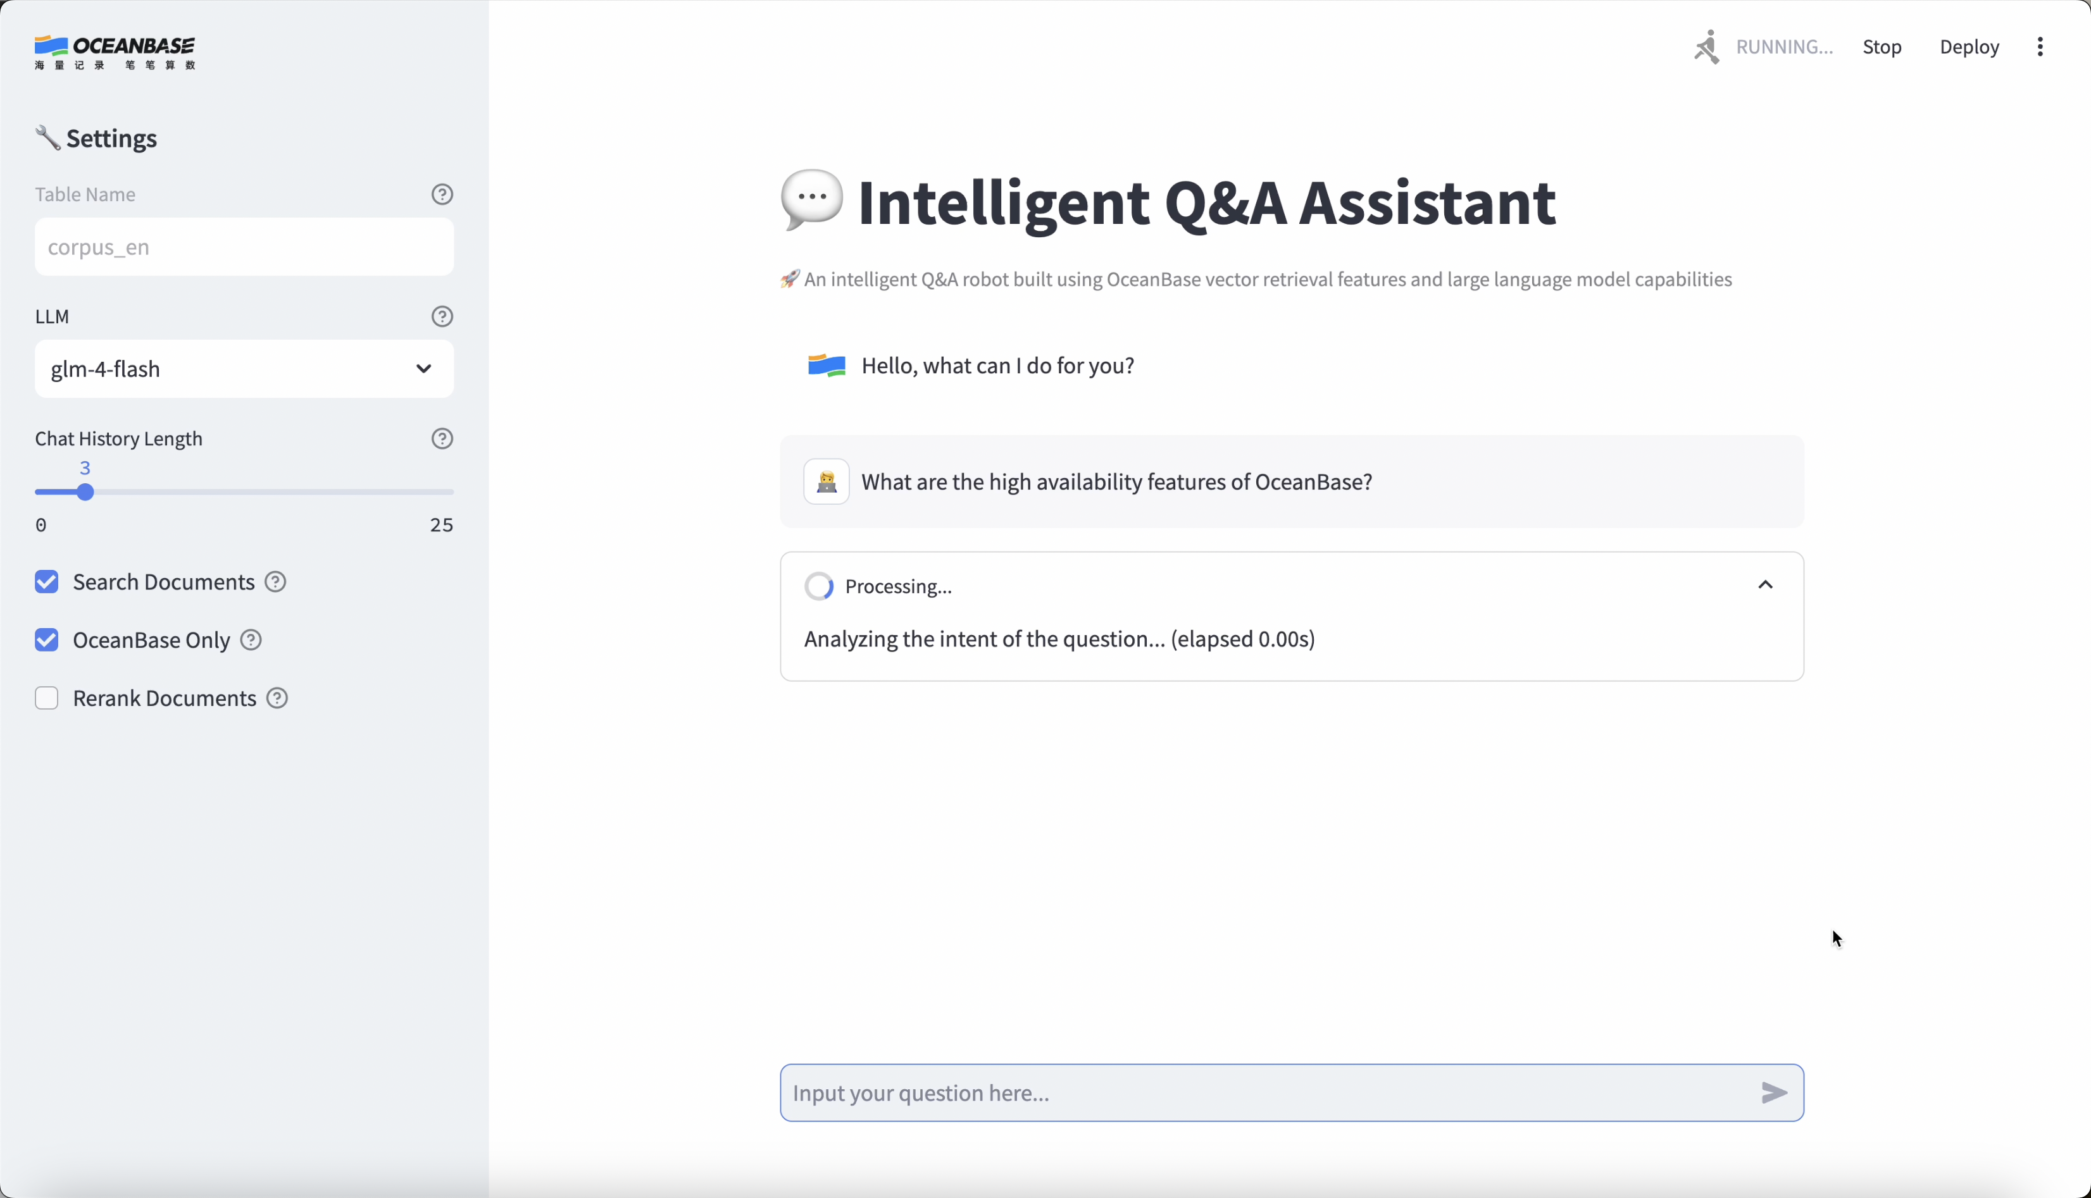Screen dimensions: 2091x1198
Task: Click the Stop button
Action: (1882, 47)
